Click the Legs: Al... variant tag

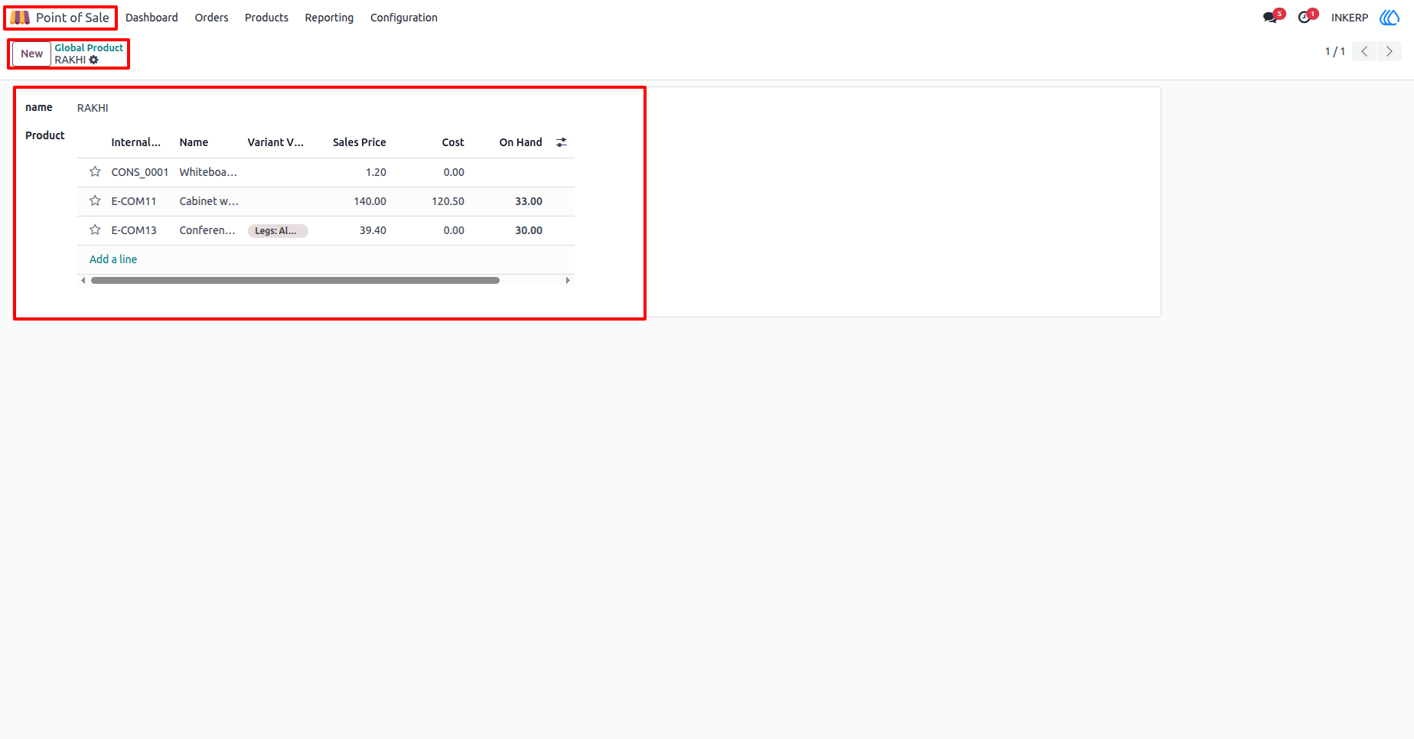[x=277, y=231]
